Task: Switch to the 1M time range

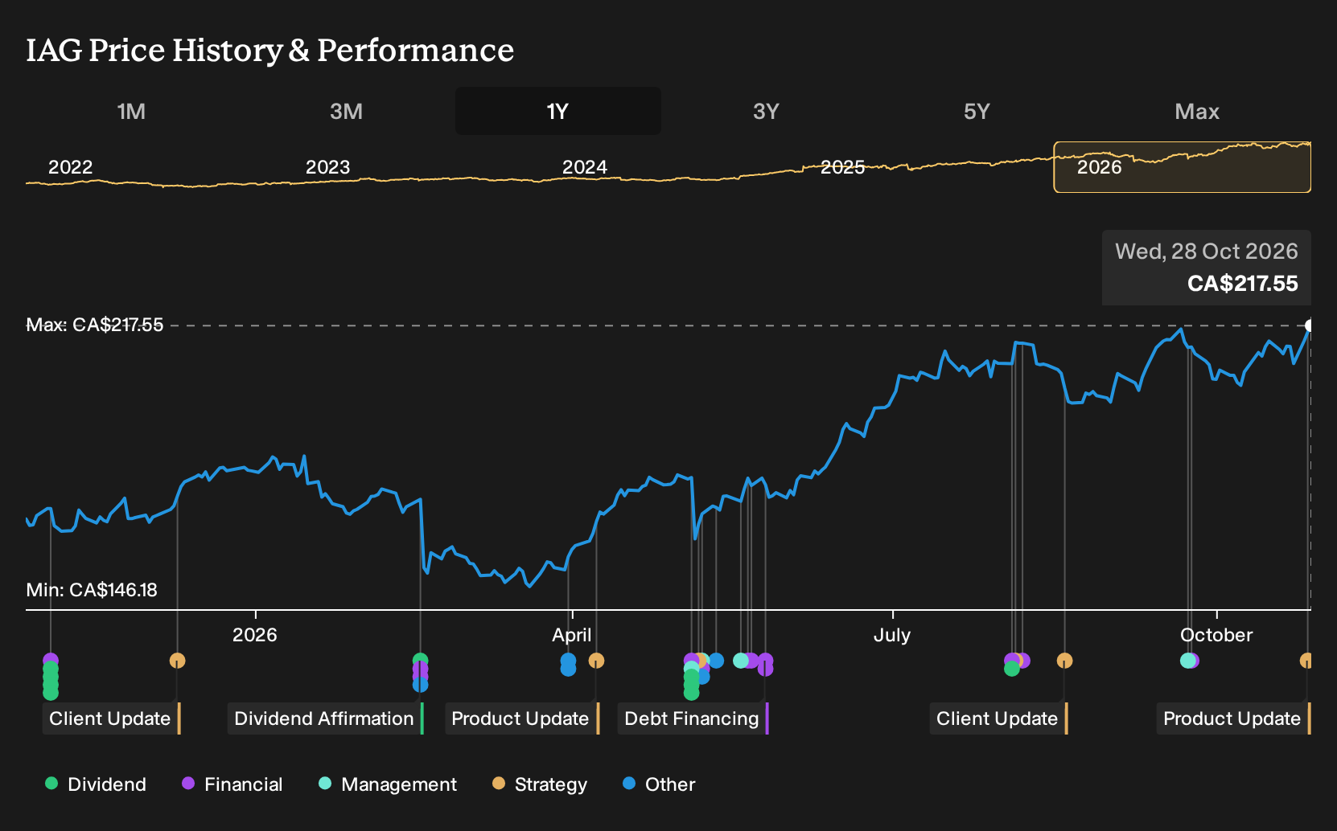Action: pyautogui.click(x=131, y=111)
